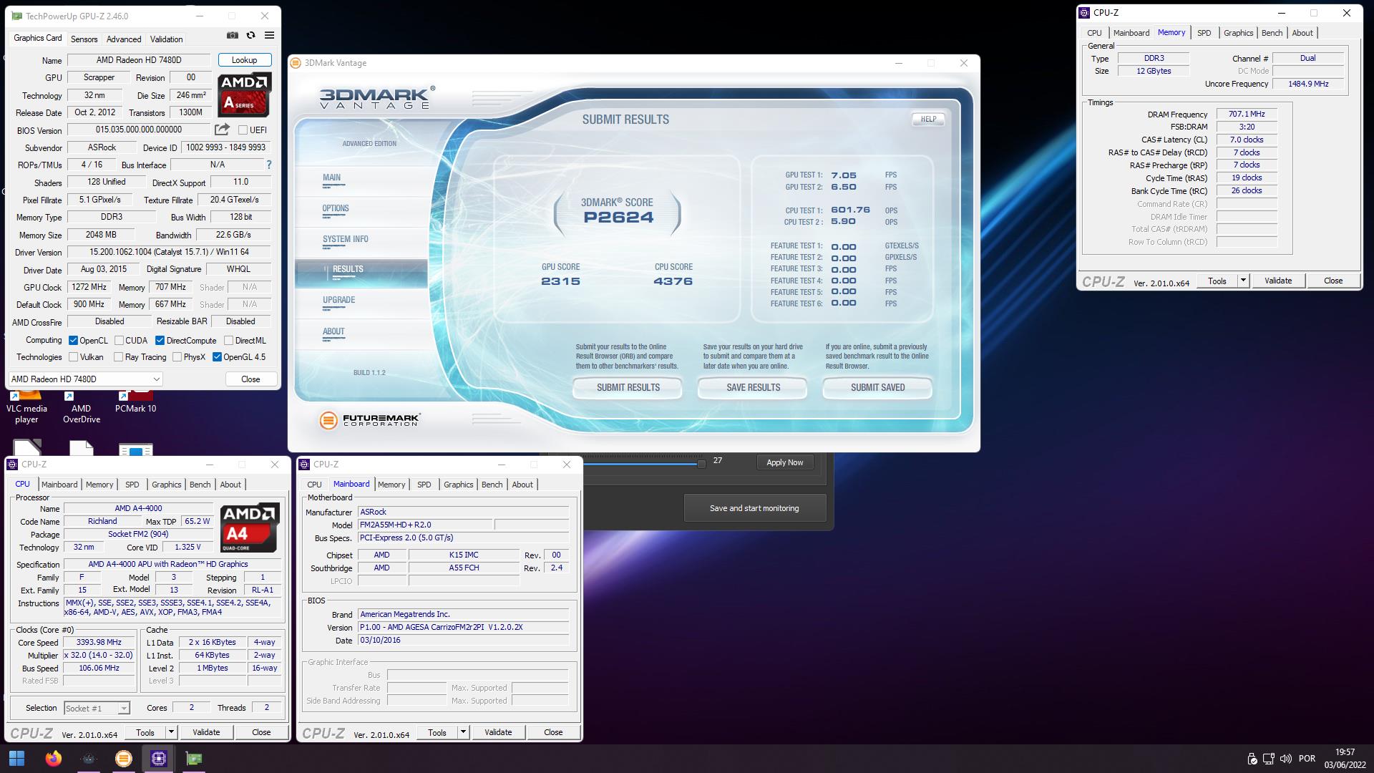Expand Tools dropdown arrow in CPU-Z CPU window
Image resolution: width=1374 pixels, height=773 pixels.
coord(170,732)
